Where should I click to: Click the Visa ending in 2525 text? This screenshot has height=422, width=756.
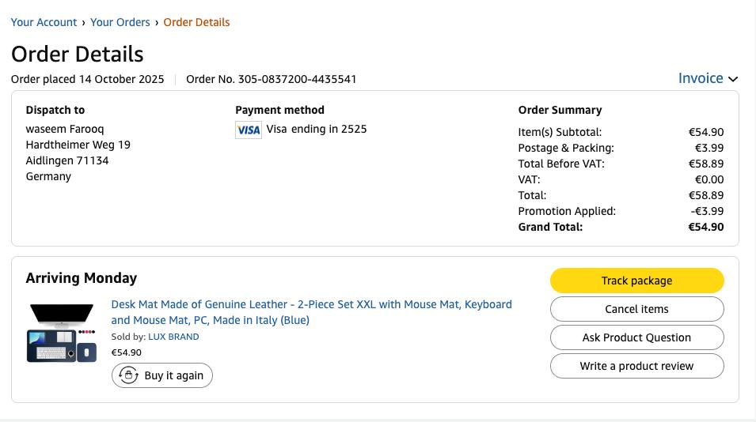[317, 129]
